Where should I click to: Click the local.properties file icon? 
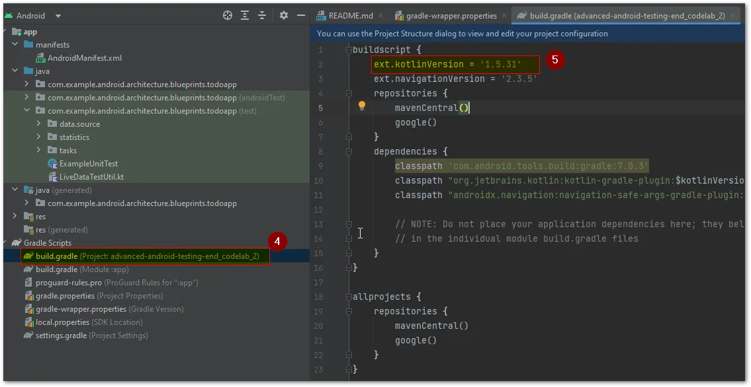28,322
